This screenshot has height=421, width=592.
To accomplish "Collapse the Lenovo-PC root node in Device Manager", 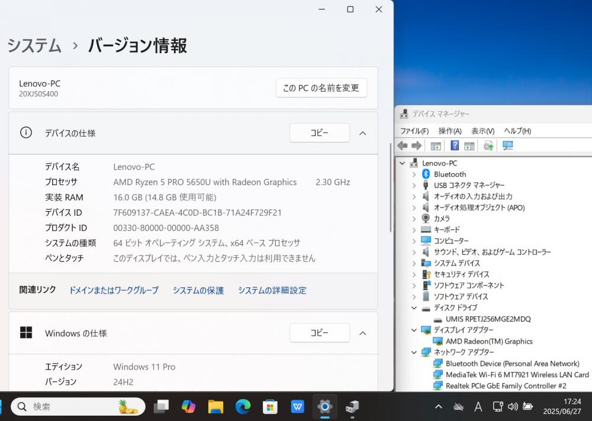I will [403, 163].
